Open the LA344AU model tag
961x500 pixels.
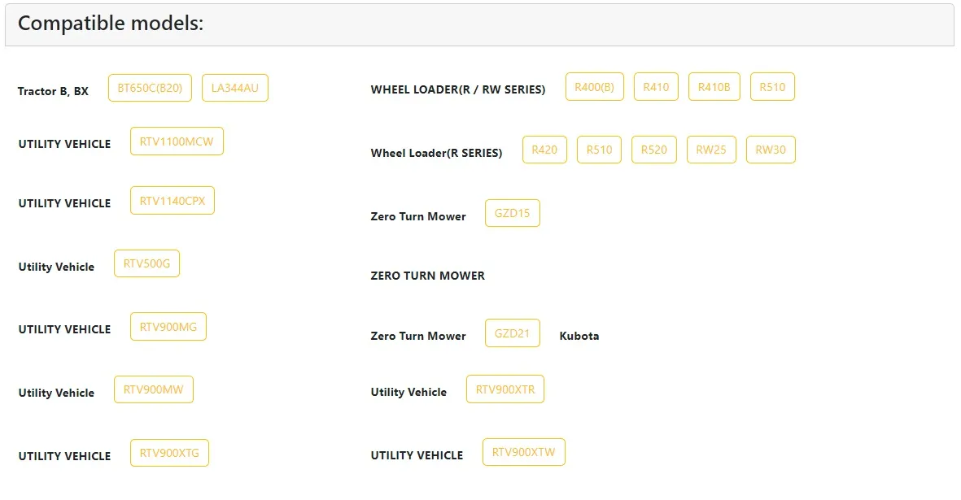(x=234, y=88)
